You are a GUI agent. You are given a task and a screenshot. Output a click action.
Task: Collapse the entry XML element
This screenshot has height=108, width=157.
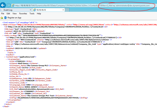point(3,35)
